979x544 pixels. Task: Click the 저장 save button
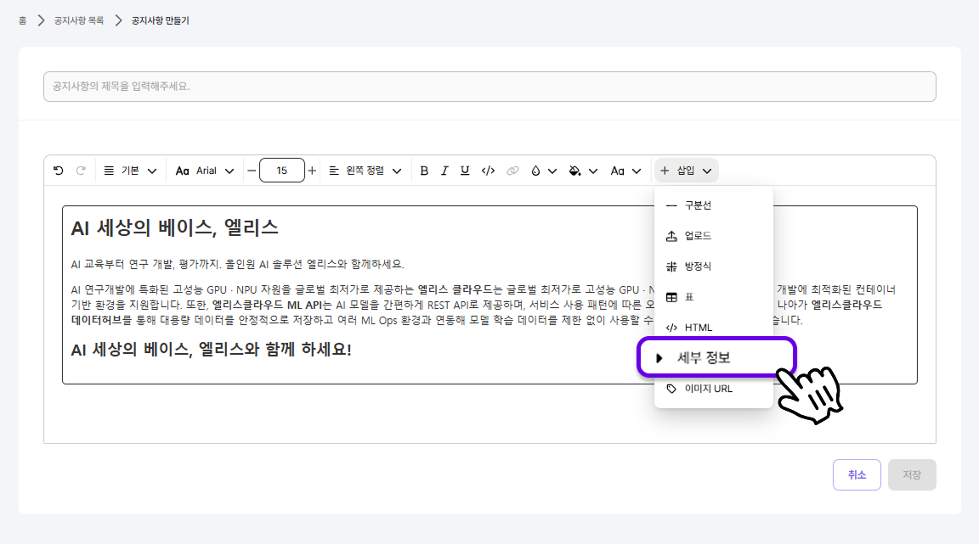(912, 474)
